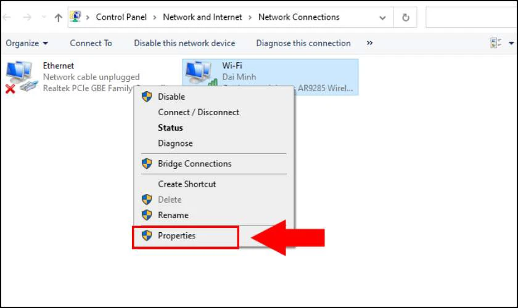Select Network Connections breadcrumb

tap(299, 17)
